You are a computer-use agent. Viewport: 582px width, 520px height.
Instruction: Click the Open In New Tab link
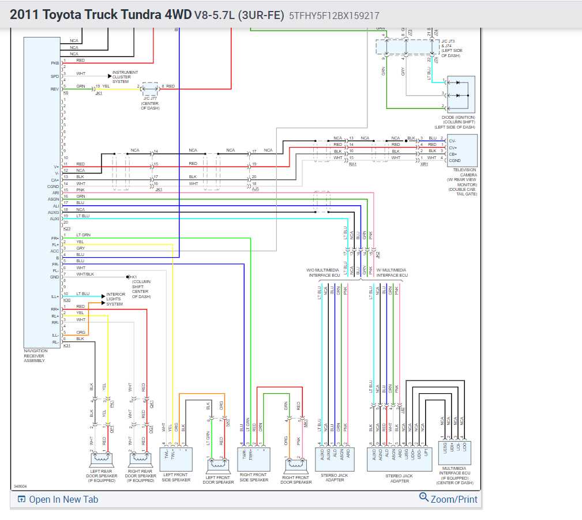coord(58,500)
